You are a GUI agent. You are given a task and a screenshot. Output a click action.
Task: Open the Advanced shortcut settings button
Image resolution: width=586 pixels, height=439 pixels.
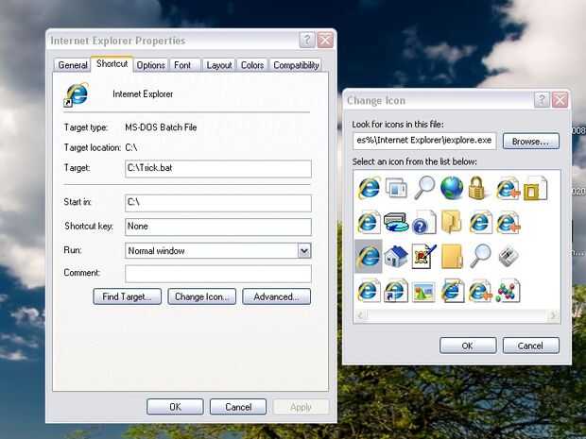pos(276,296)
